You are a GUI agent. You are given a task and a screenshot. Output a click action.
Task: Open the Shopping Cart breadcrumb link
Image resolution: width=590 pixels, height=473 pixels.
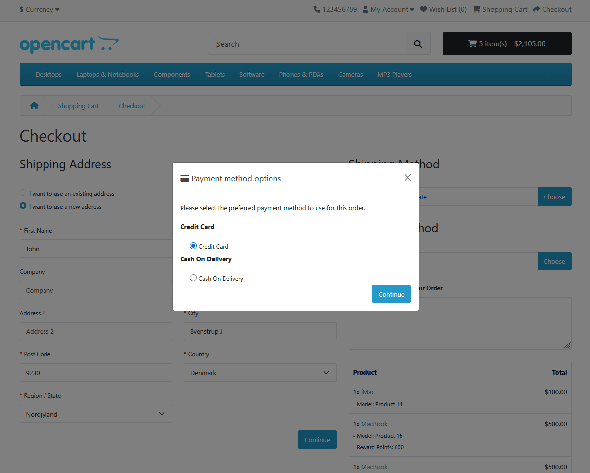coord(78,106)
